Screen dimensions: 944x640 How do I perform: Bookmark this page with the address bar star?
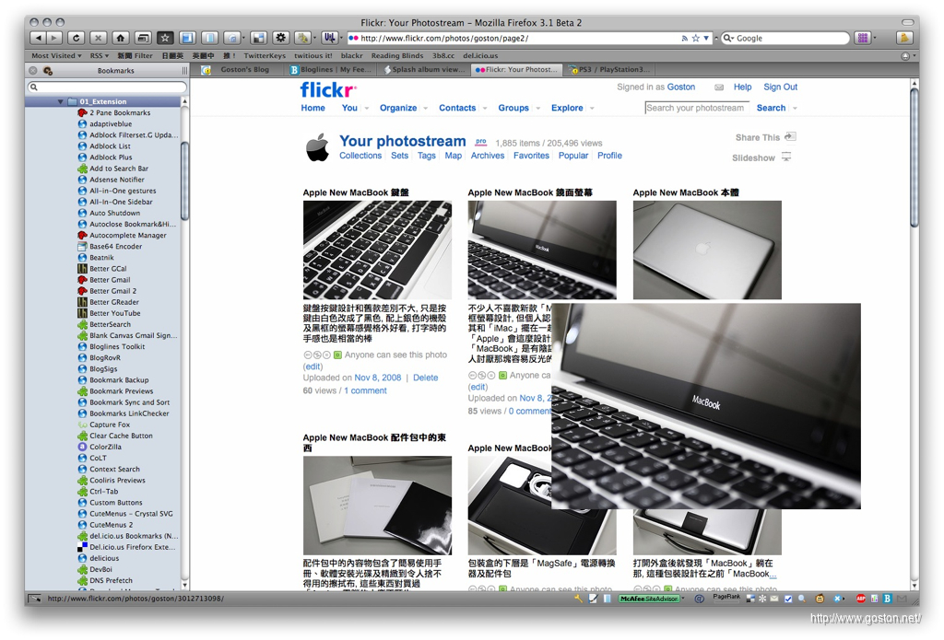695,38
